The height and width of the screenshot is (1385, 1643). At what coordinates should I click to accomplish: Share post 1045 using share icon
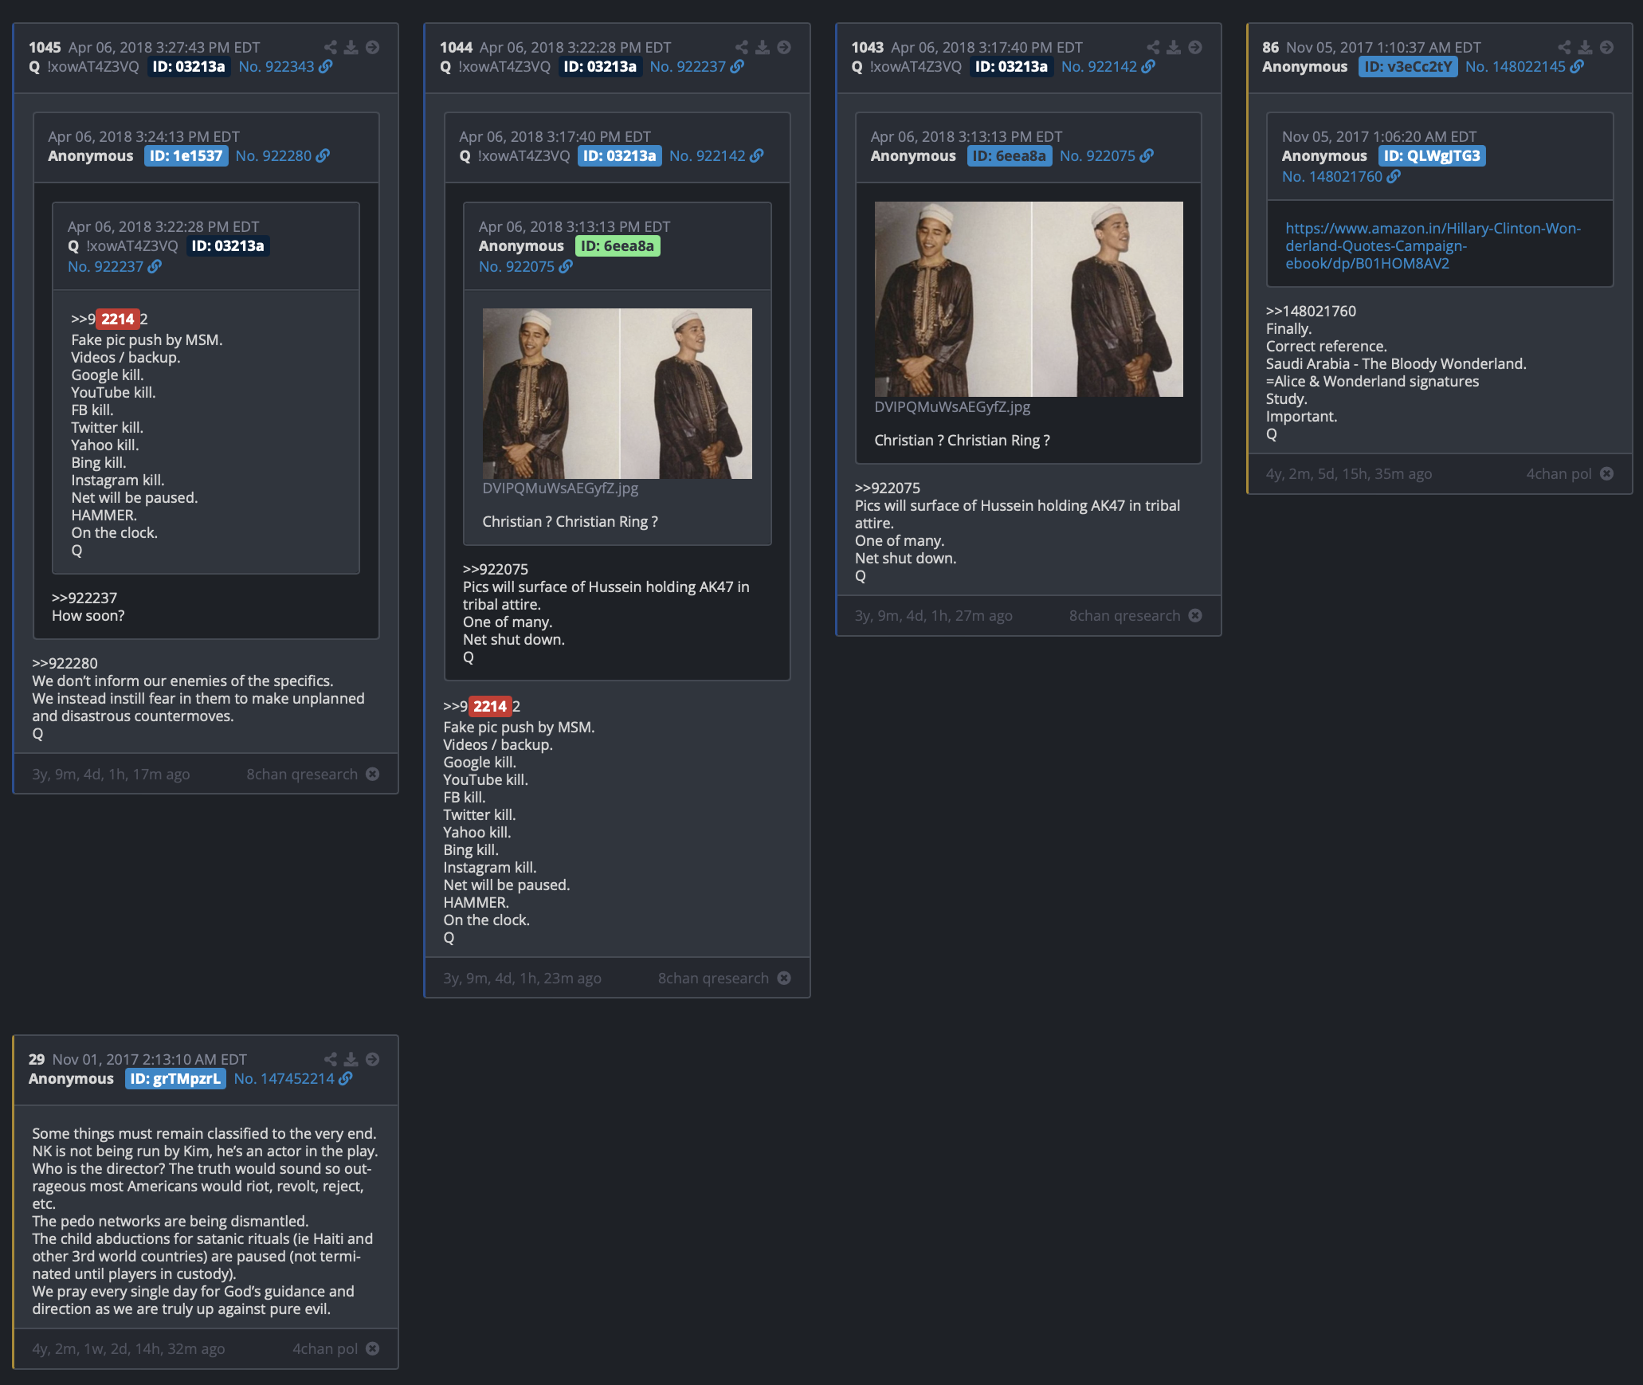[x=330, y=47]
